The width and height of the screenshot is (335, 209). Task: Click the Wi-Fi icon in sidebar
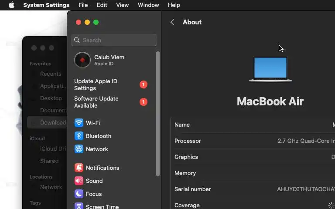[79, 123]
